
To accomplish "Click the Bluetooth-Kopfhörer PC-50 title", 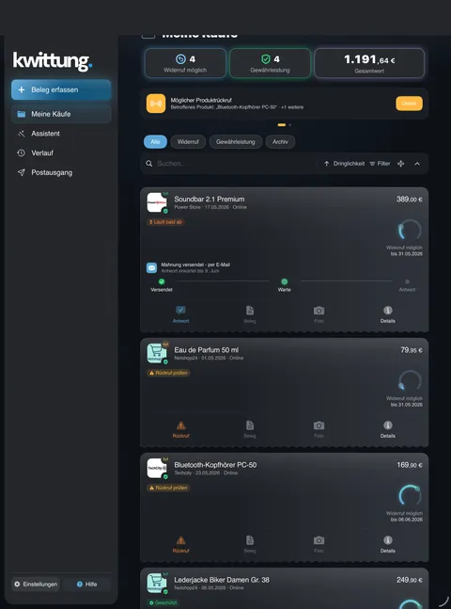I will click(x=215, y=465).
